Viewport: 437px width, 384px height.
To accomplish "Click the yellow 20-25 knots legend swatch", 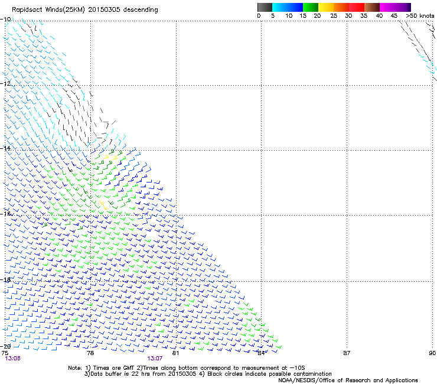I will point(326,7).
